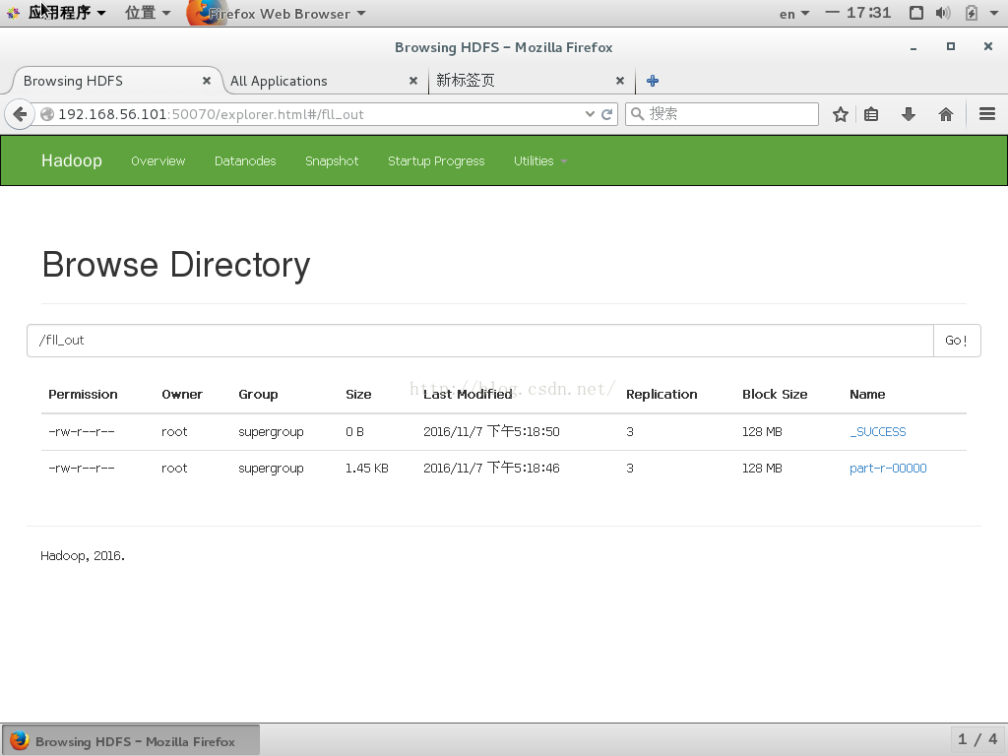This screenshot has width=1008, height=756.
Task: Open the Firefox hamburger menu
Action: [987, 114]
